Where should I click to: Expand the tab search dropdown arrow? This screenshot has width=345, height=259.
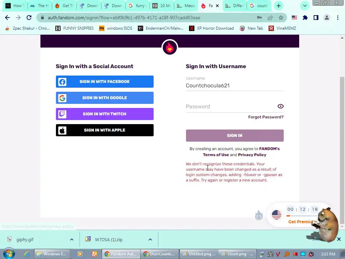point(305,6)
